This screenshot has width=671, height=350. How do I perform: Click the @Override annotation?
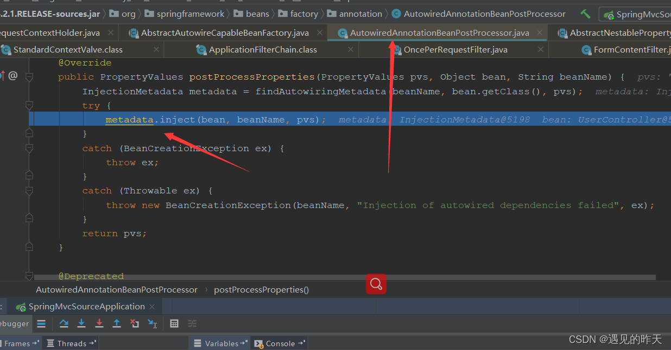coord(85,63)
